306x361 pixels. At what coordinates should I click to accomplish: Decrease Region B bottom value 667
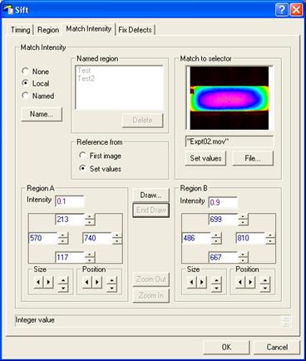(243, 260)
